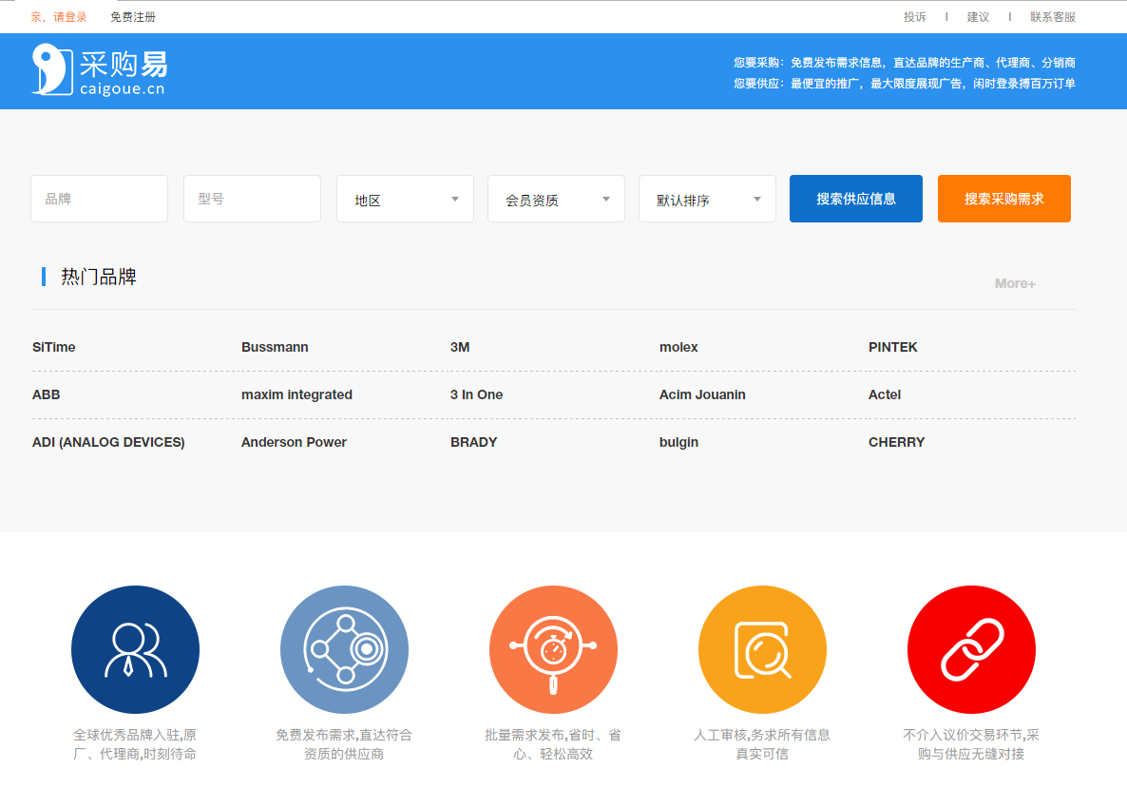The height and width of the screenshot is (807, 1127).
Task: Select the ADI (ANALOG DEVICES) brand
Action: tap(108, 442)
